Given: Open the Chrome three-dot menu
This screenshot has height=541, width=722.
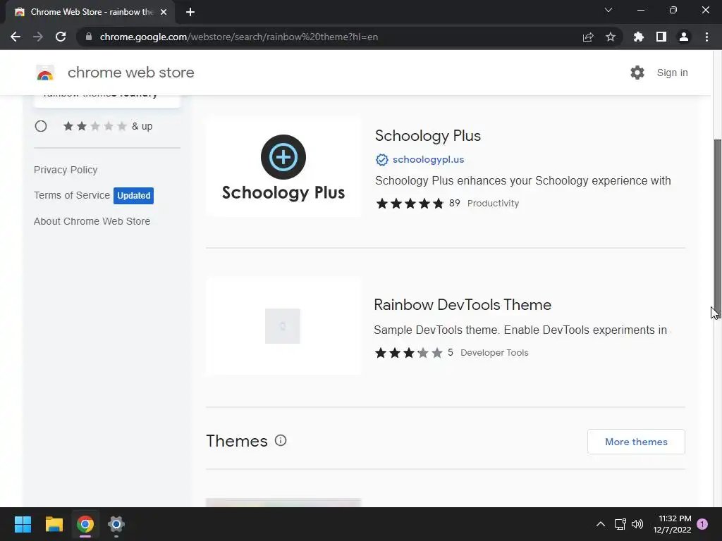Looking at the screenshot, I should click(x=706, y=37).
